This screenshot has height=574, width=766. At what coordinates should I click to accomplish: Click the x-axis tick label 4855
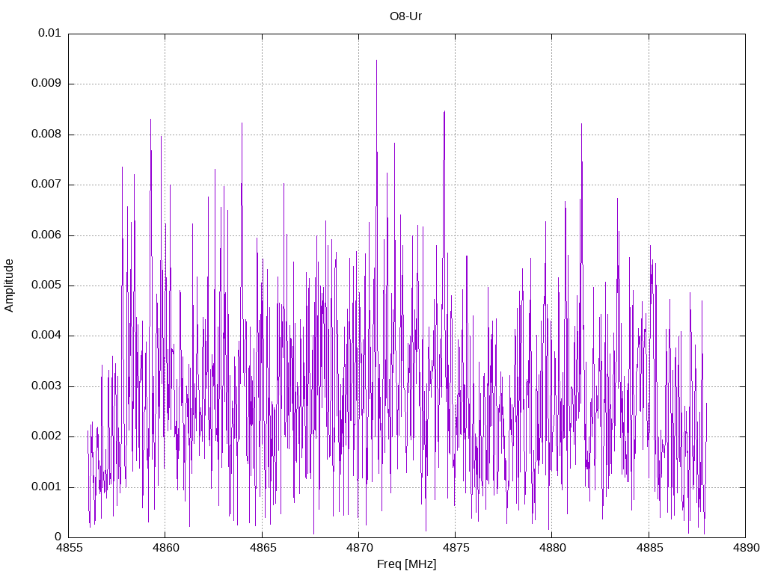point(69,548)
